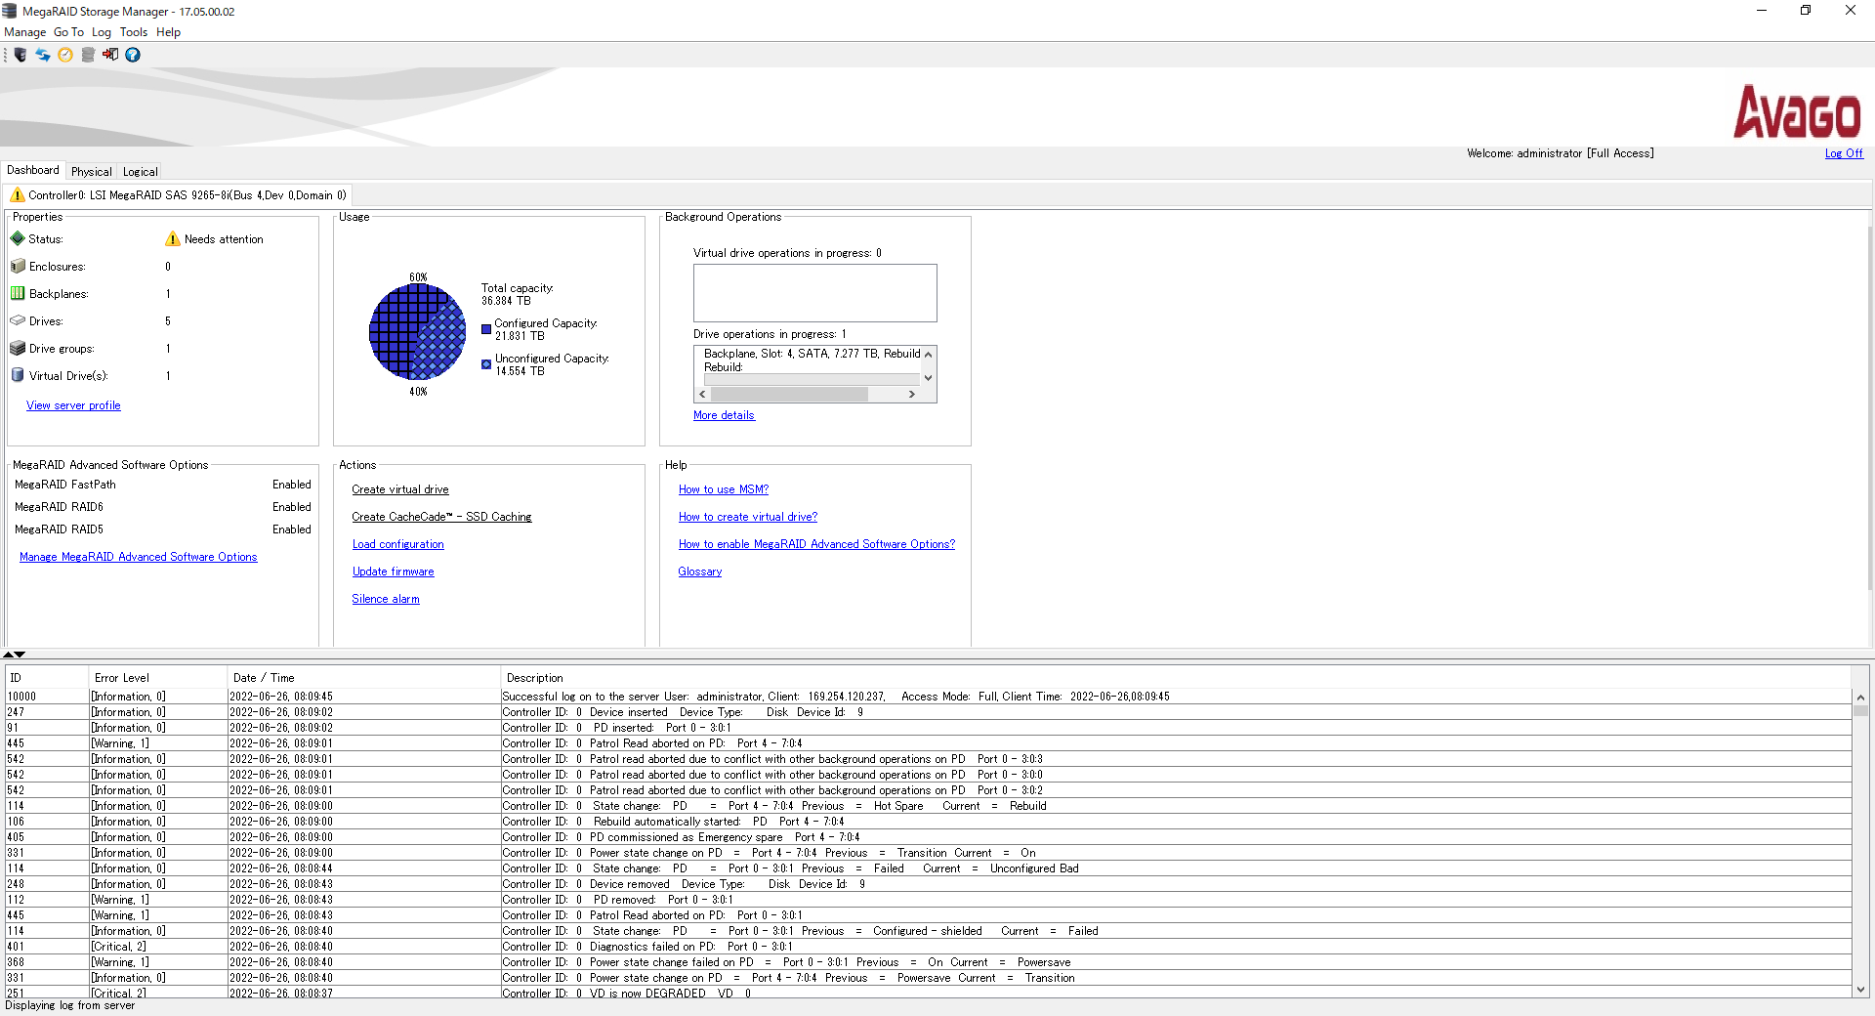
Task: Click drive operations list scroll up arrow
Action: click(x=928, y=354)
